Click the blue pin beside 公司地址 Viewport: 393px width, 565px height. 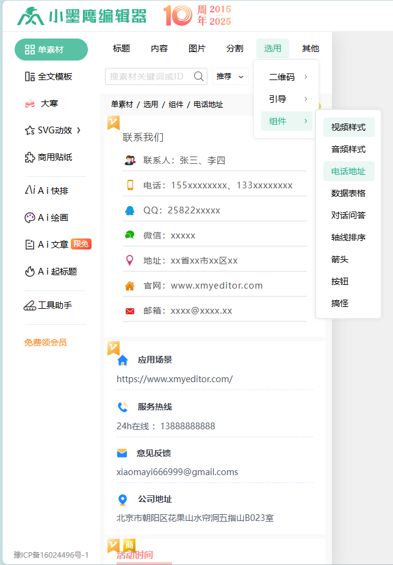[x=123, y=500]
